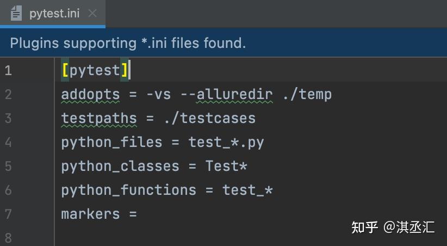
Task: Click the test_*.py pattern value
Action: coord(226,143)
